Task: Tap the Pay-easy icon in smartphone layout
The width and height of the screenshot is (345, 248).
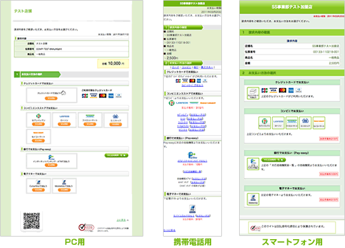Action: [253, 164]
